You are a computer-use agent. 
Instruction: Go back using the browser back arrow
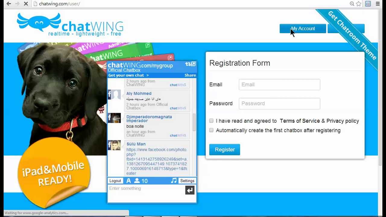(9, 4)
